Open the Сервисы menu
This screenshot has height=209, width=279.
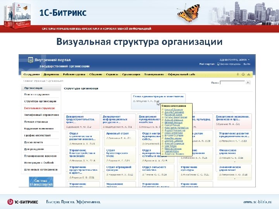tap(112, 74)
